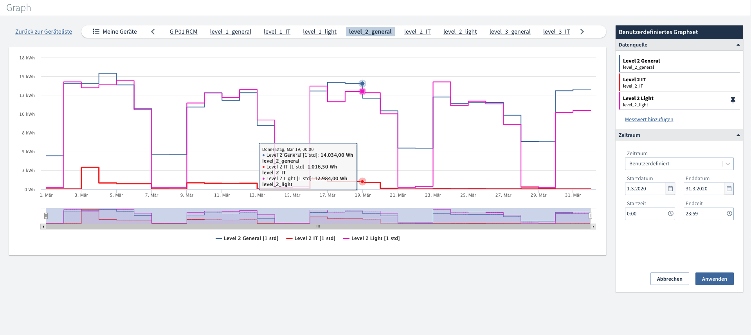This screenshot has width=751, height=335.
Task: Toggle Level 2 Light series in legend
Action: pos(371,238)
